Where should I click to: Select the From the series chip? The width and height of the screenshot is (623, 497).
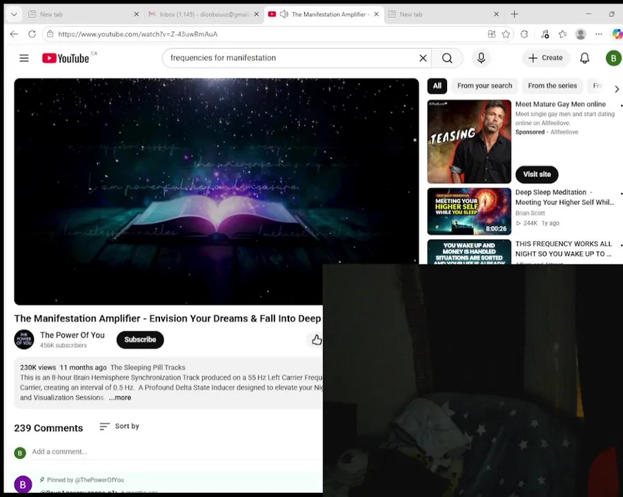click(x=552, y=86)
